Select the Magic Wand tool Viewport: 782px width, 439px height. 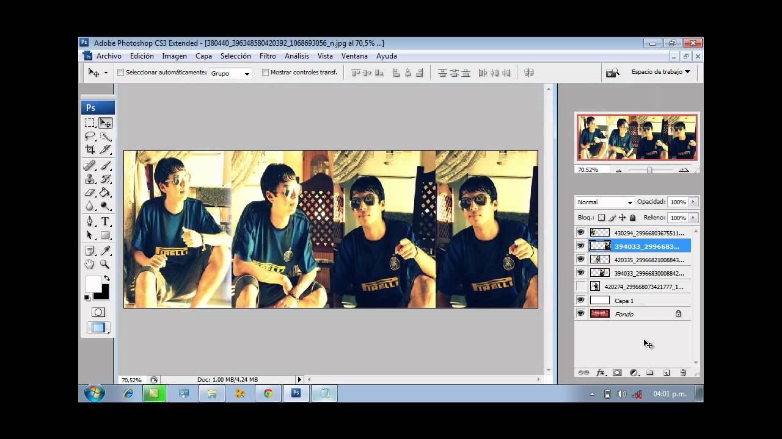[x=105, y=136]
